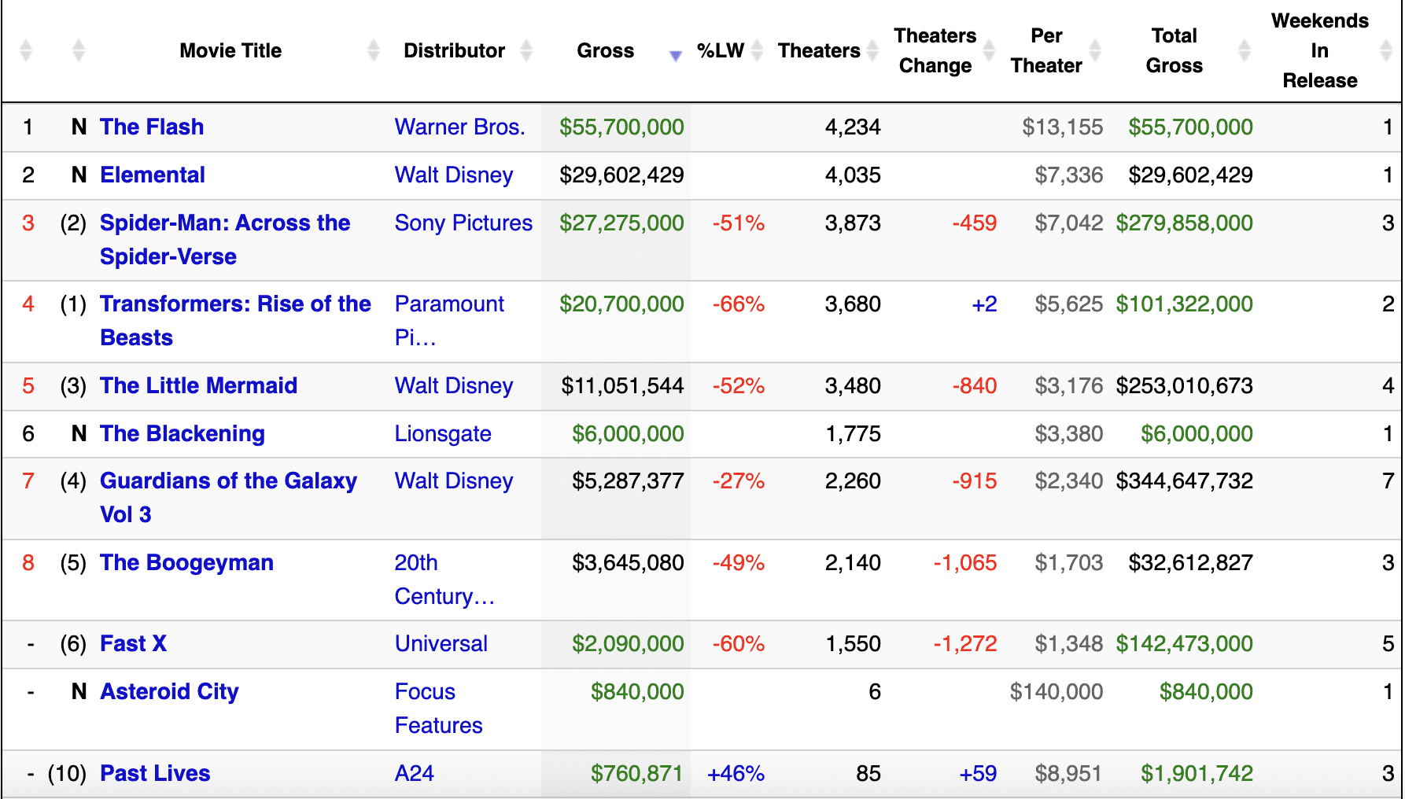
Task: Select Transformers -66% change value
Action: coord(739,304)
